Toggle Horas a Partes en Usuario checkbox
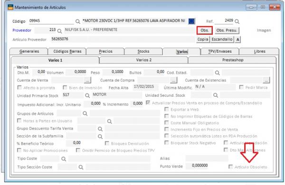 coord(19,121)
